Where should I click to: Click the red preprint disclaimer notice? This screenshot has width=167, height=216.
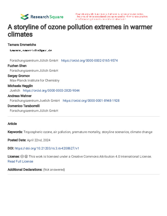tap(112, 17)
